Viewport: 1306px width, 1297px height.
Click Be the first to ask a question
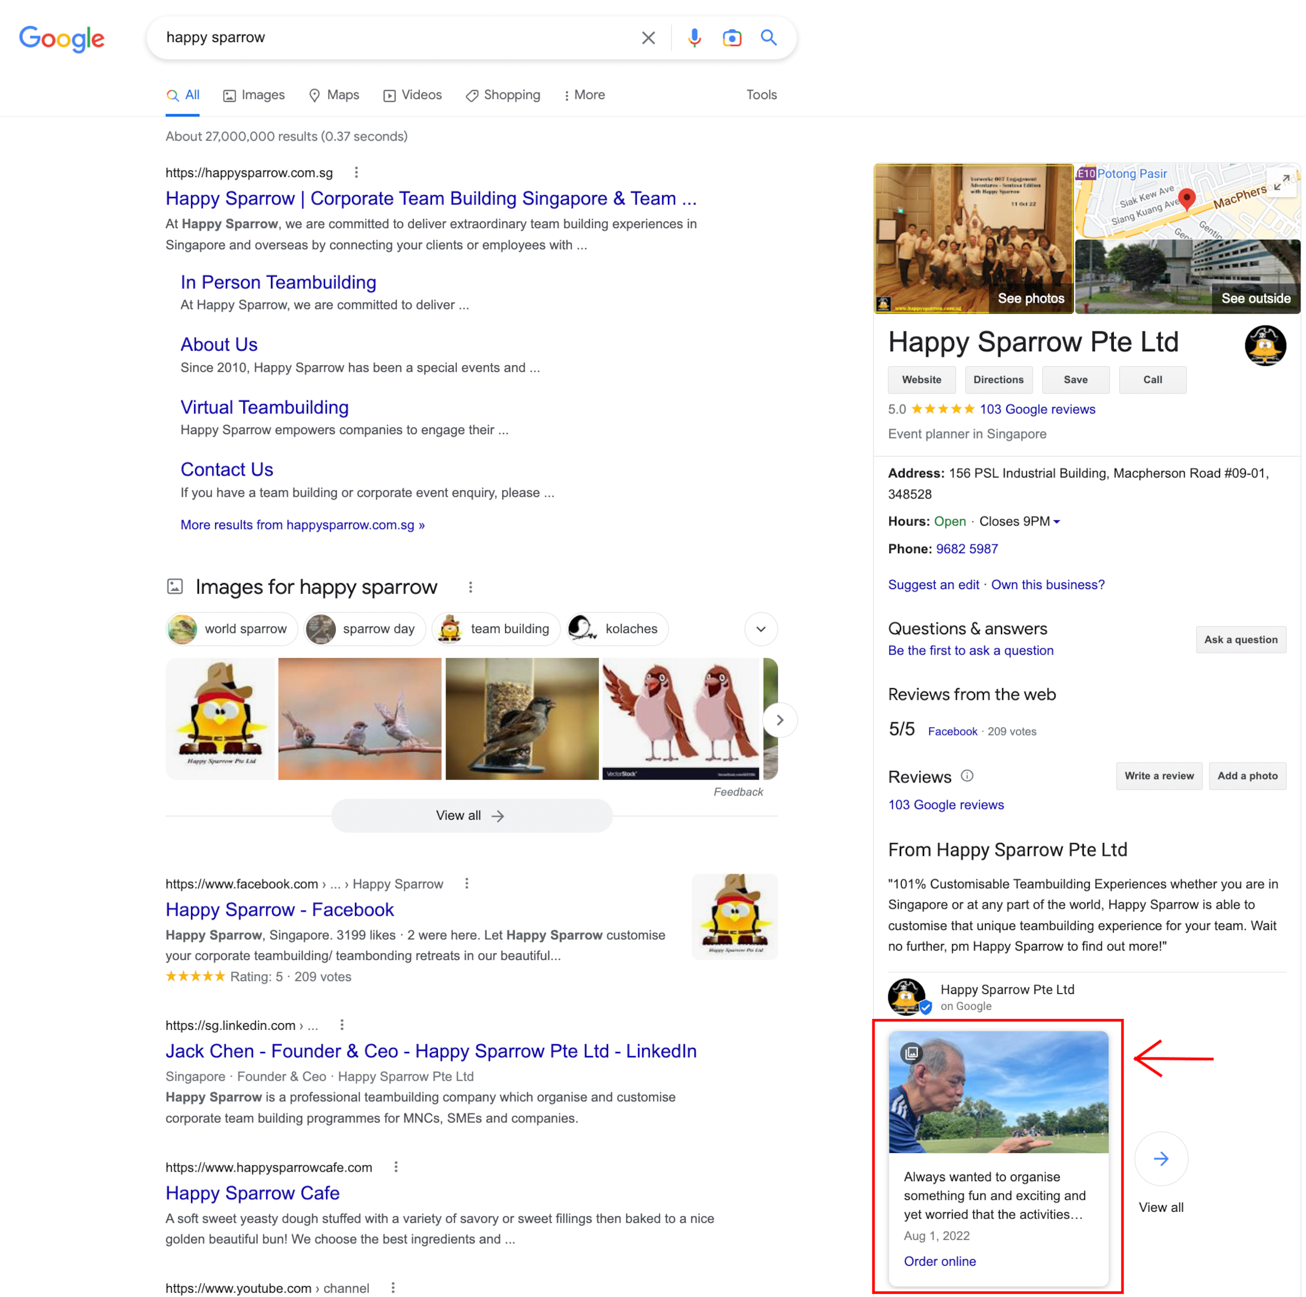[970, 650]
